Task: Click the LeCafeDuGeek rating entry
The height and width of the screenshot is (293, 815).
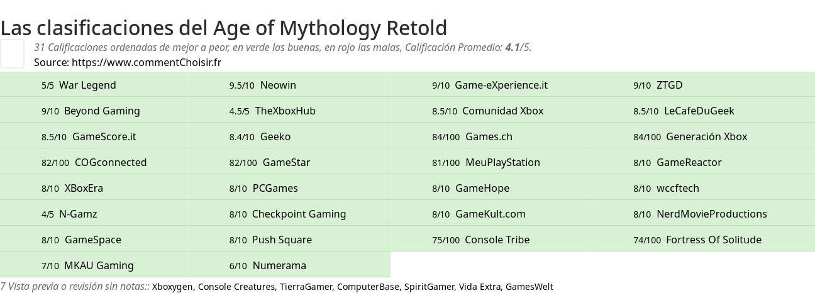Action: click(x=699, y=111)
